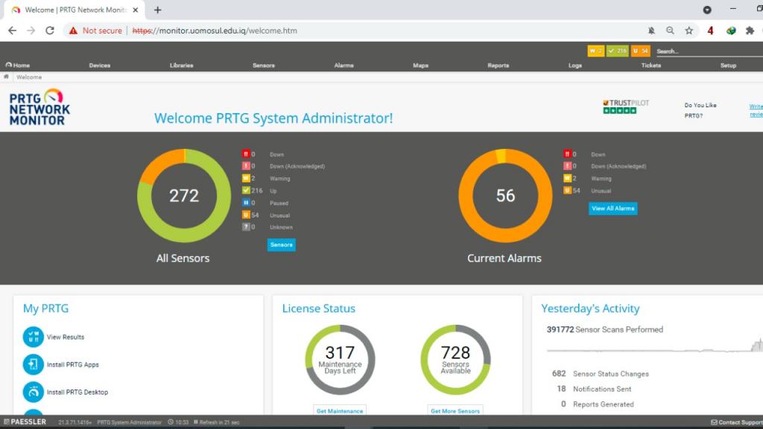The height and width of the screenshot is (429, 763).
Task: Click the blue Sensors button
Action: tap(281, 244)
